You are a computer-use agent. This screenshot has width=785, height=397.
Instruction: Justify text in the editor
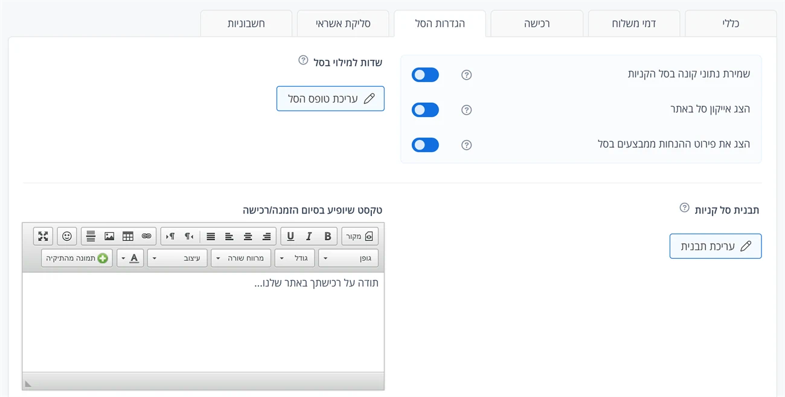pyautogui.click(x=210, y=237)
